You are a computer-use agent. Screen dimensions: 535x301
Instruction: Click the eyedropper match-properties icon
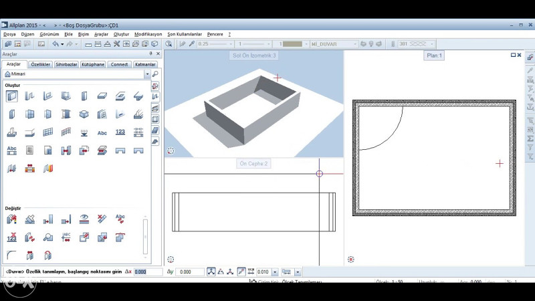(x=192, y=44)
